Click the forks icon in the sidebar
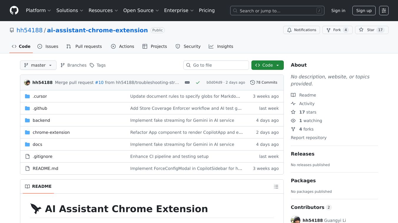 click(x=293, y=129)
